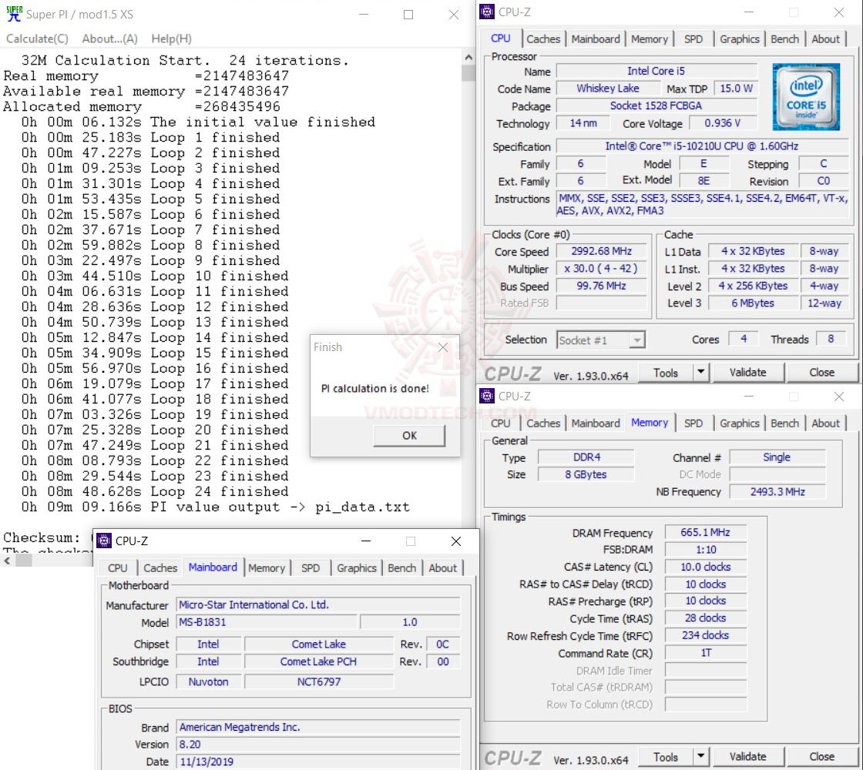Open the Socket #1 Selection dropdown
The width and height of the screenshot is (863, 770).
(636, 340)
